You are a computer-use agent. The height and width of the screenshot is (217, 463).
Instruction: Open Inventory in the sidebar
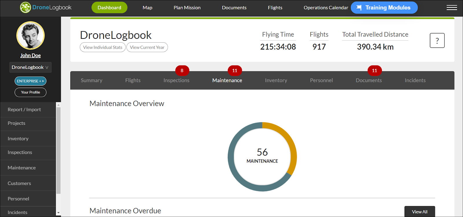(x=28, y=138)
